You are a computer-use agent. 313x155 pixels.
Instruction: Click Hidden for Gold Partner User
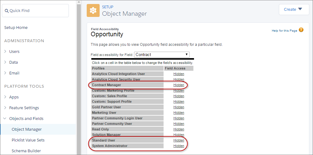(179, 107)
